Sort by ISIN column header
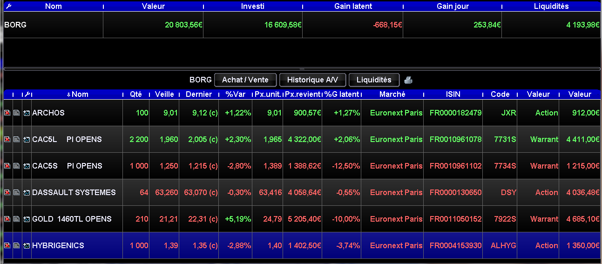 coord(453,95)
